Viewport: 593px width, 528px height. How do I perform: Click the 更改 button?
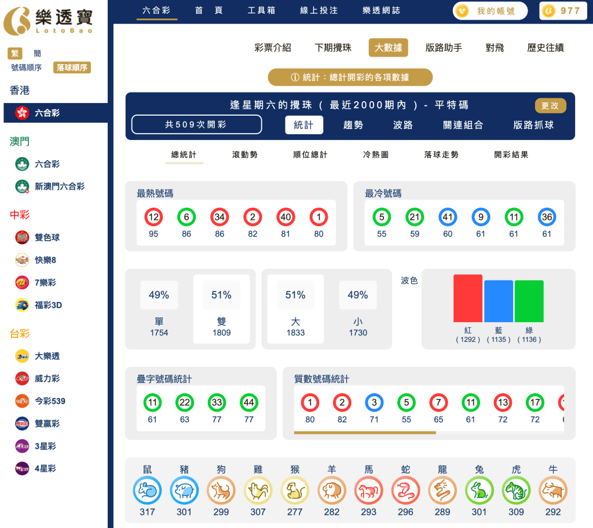550,106
